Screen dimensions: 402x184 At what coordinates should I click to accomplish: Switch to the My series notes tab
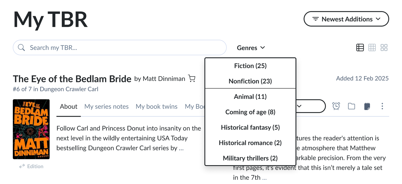point(107,106)
